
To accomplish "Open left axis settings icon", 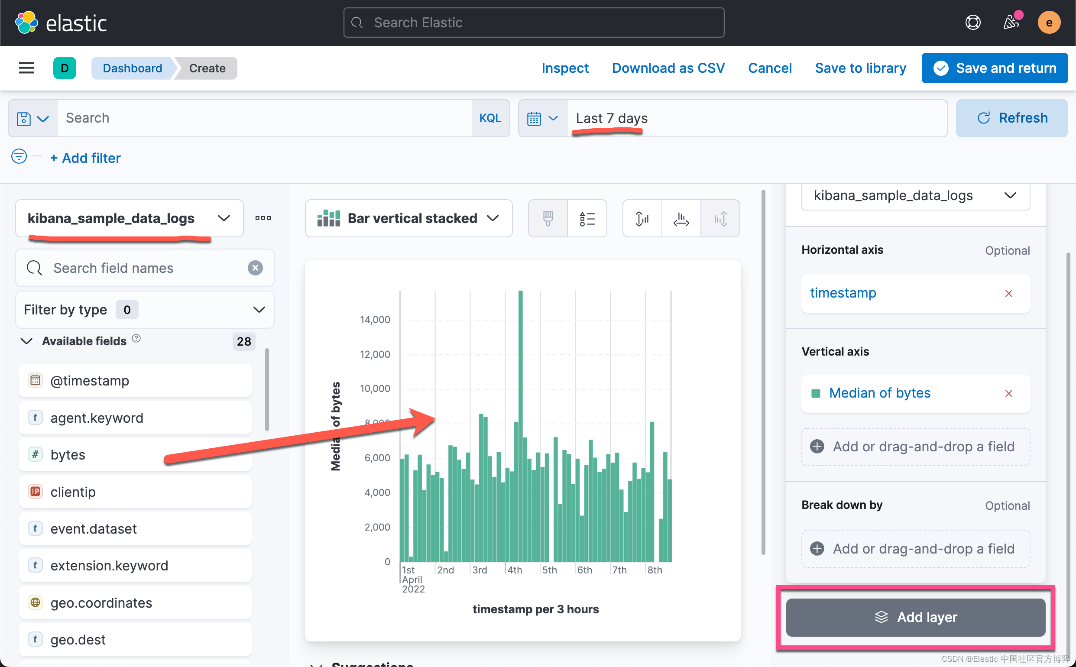I will pos(642,218).
